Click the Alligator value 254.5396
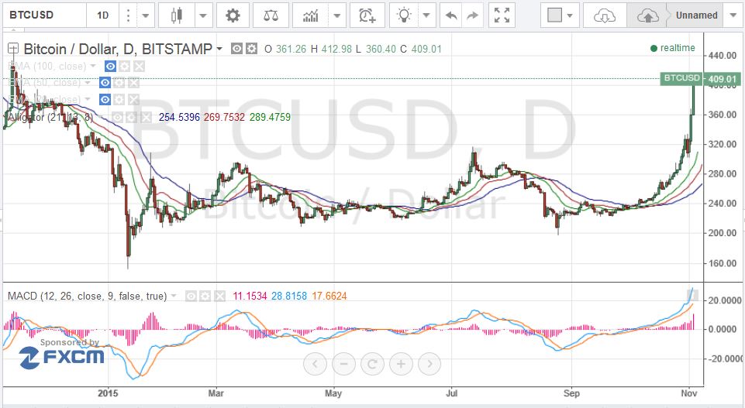The image size is (745, 408). (x=179, y=117)
